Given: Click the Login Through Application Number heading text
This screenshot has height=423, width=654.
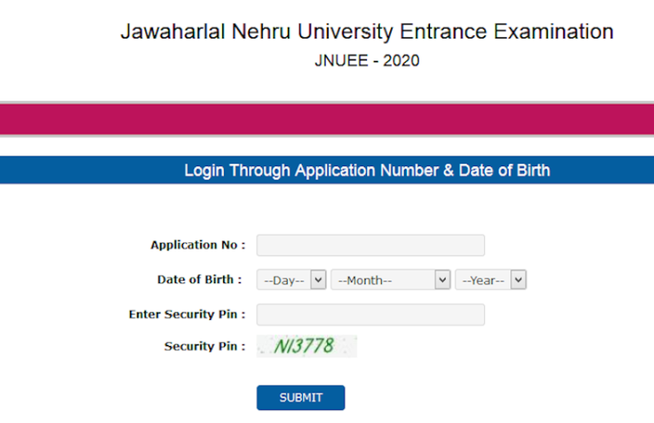Looking at the screenshot, I should 367,171.
